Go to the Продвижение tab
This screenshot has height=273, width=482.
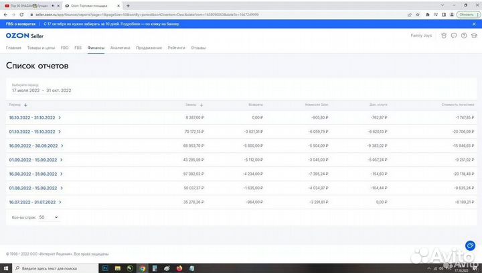[149, 48]
